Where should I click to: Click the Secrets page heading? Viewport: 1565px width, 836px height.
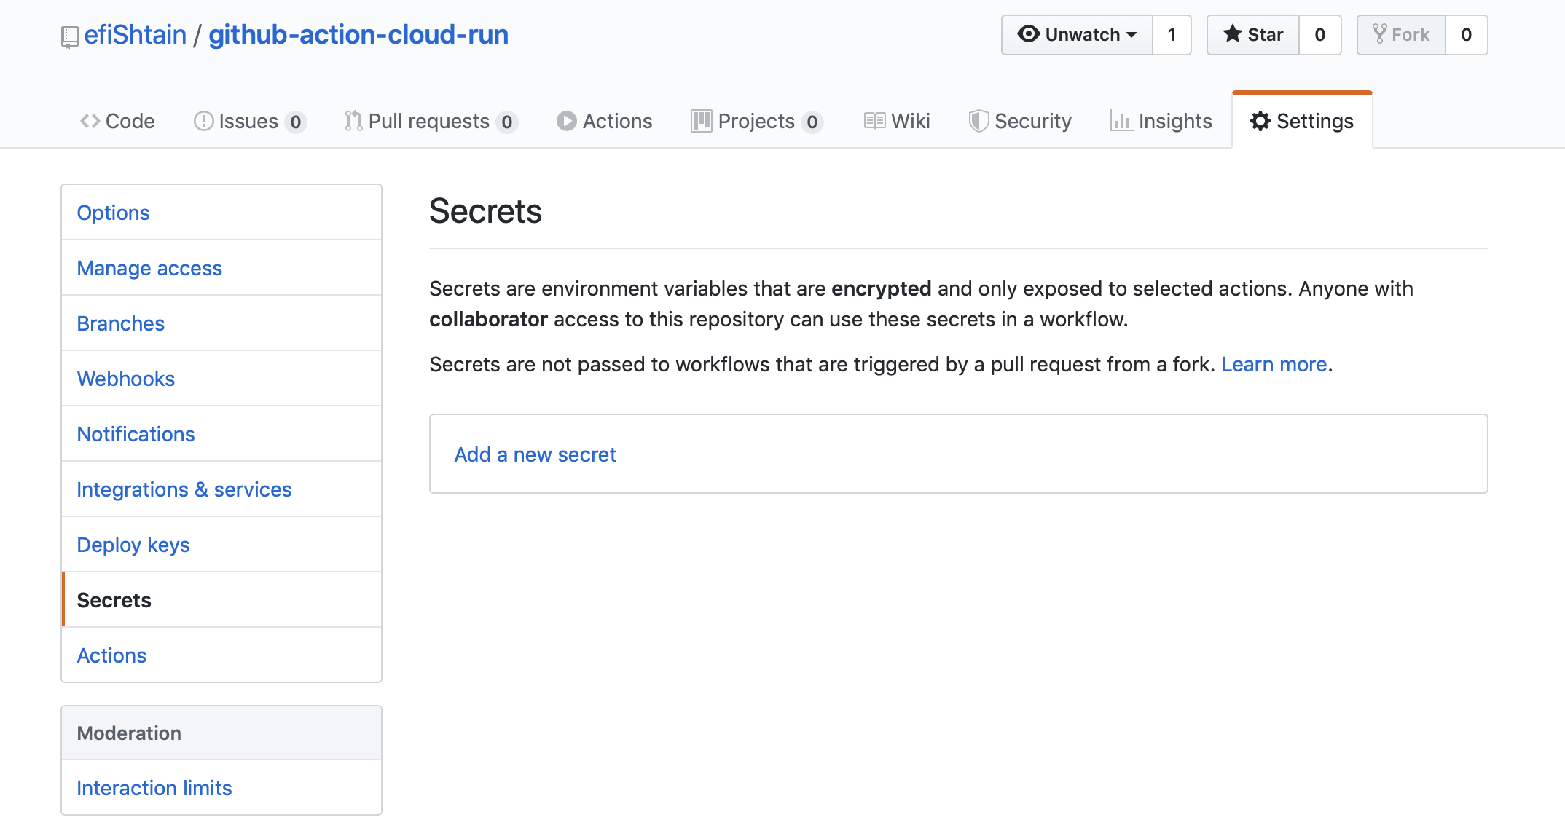coord(485,211)
